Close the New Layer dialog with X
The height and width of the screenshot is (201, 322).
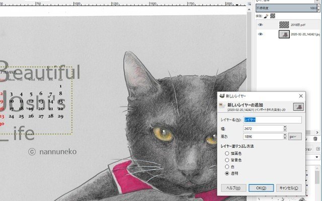pyautogui.click(x=301, y=96)
